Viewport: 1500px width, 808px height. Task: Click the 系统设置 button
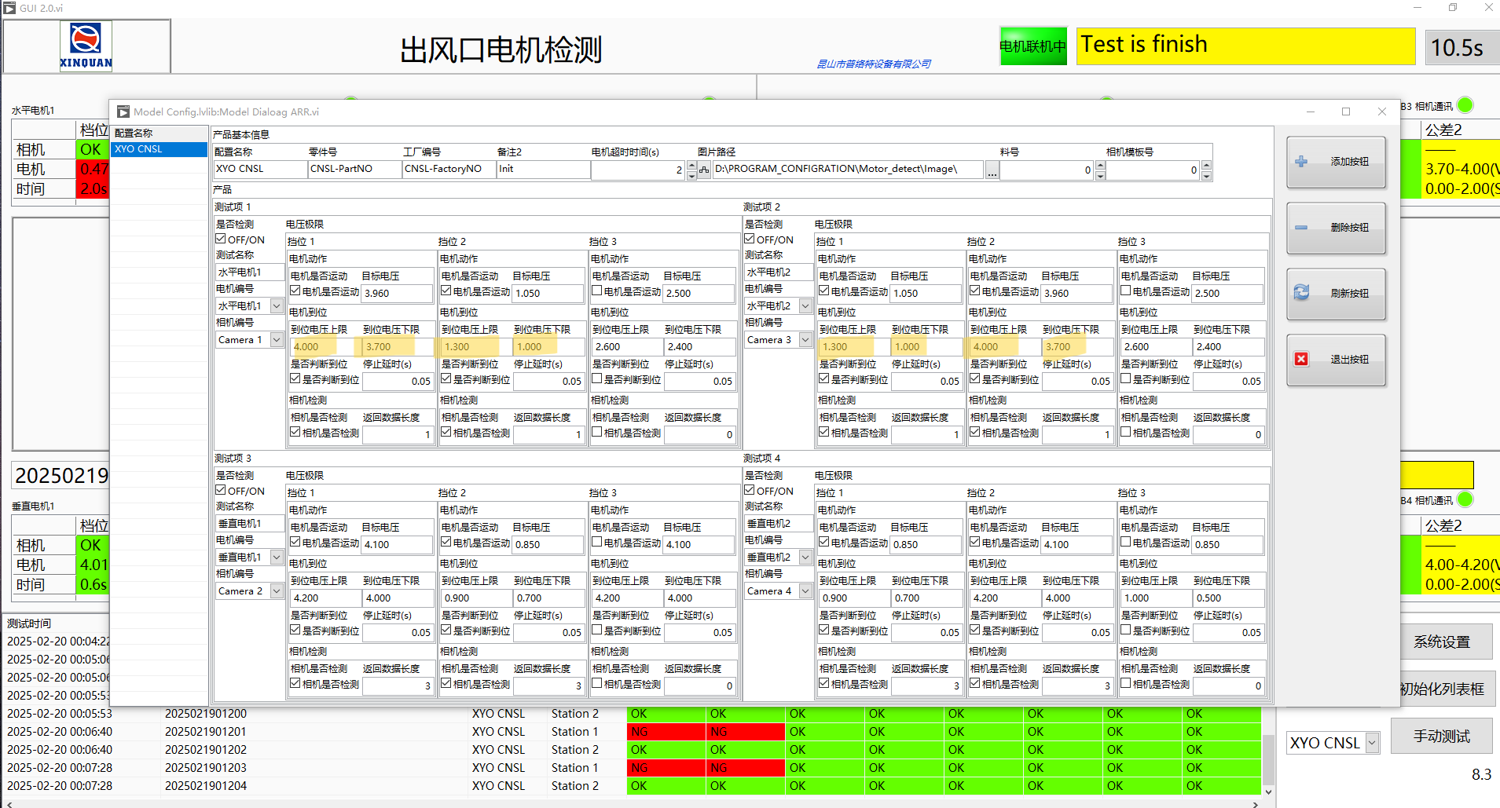tap(1441, 642)
